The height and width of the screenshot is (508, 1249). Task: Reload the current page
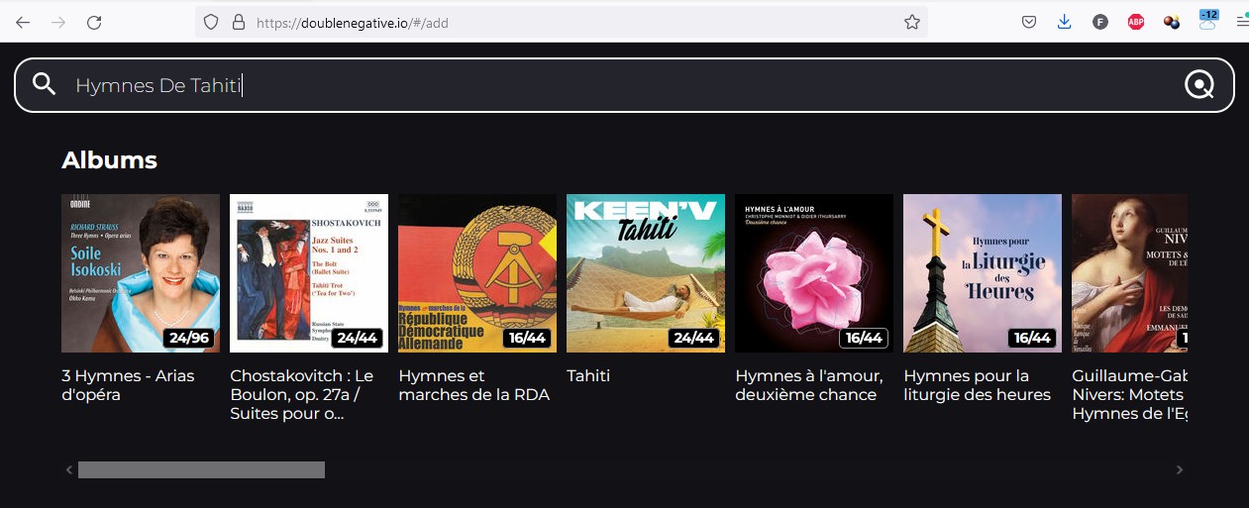pos(94,22)
